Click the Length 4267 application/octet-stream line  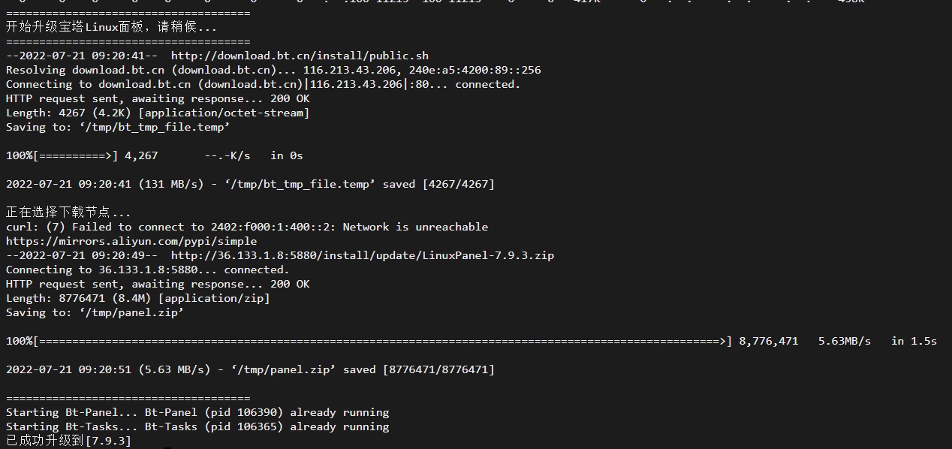coord(158,113)
